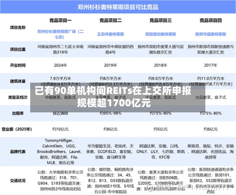This screenshot has height=195, width=236.
Task: Click the 建筑体量 row label
Action: point(18,81)
